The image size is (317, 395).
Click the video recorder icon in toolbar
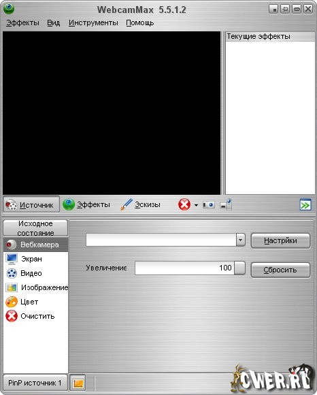click(226, 204)
